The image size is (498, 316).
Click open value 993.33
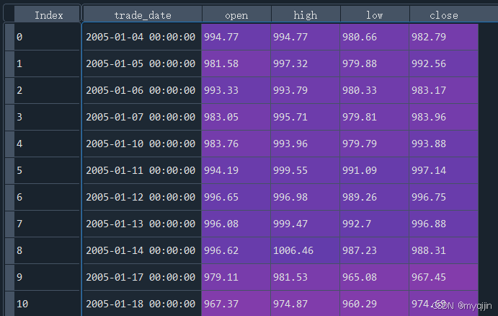[x=236, y=90]
